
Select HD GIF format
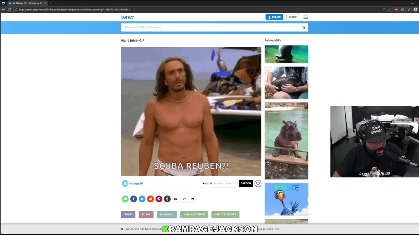(x=219, y=183)
